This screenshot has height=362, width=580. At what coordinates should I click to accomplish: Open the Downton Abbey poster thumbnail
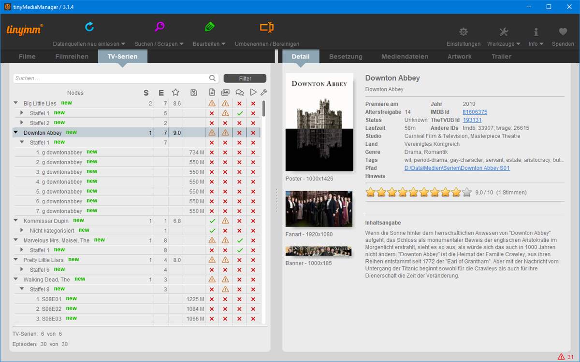[319, 122]
